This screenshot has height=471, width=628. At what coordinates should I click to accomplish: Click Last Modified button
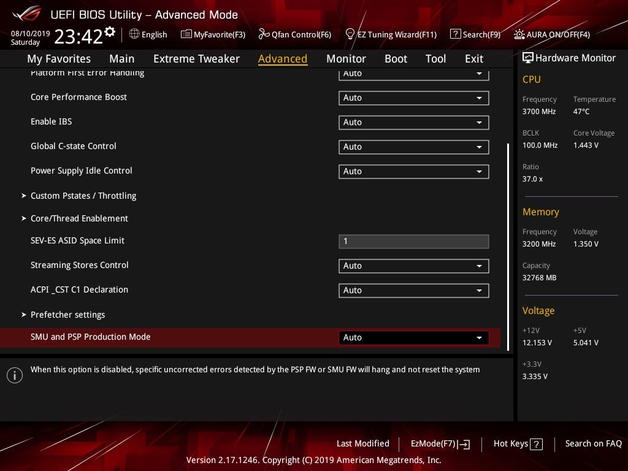(363, 444)
